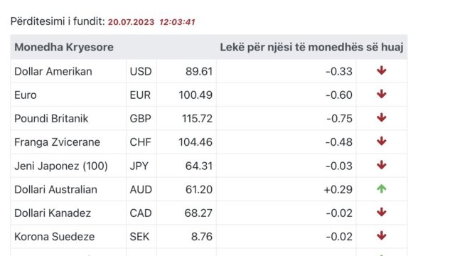Screen dimensions: 455x256
Task: Click the 115.72 GBP rate value
Action: click(198, 119)
